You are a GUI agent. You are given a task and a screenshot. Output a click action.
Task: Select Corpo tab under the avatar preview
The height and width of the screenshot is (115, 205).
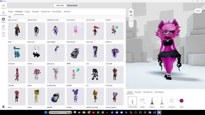point(130,92)
